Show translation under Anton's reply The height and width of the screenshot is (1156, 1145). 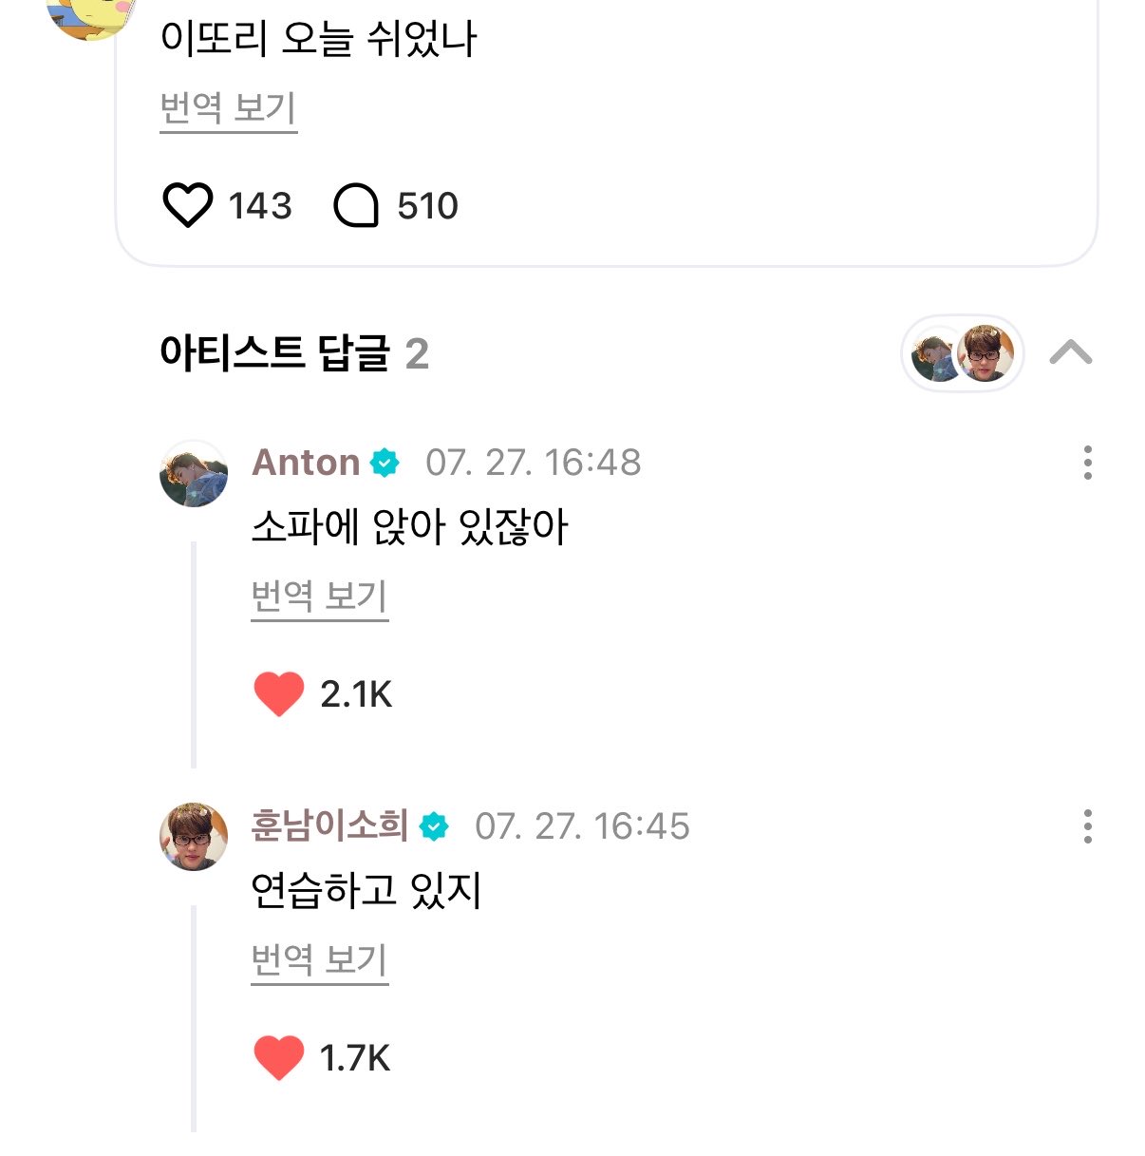[x=320, y=597]
